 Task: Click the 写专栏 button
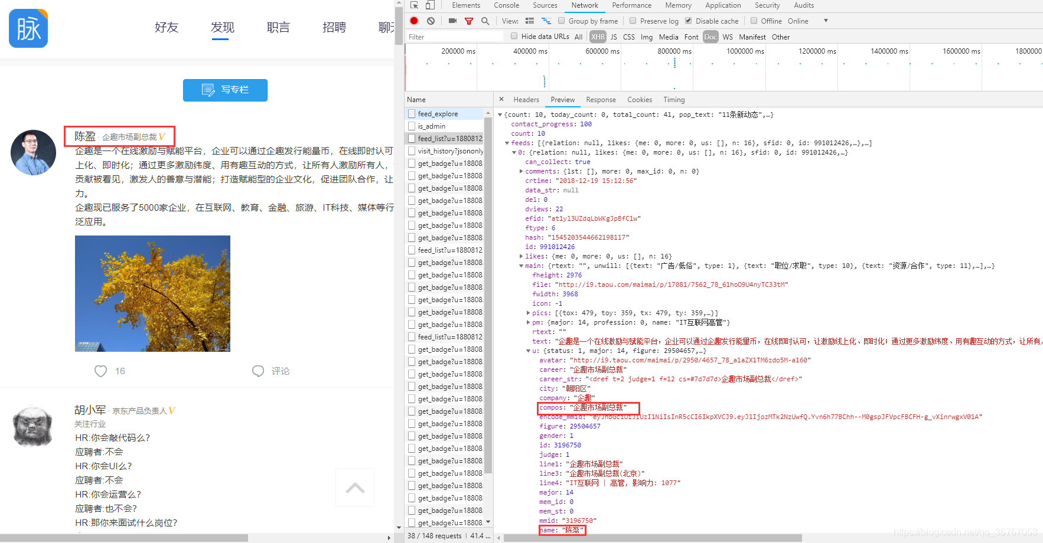click(x=225, y=90)
